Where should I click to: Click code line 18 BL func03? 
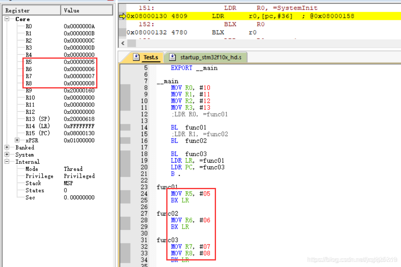click(189, 154)
